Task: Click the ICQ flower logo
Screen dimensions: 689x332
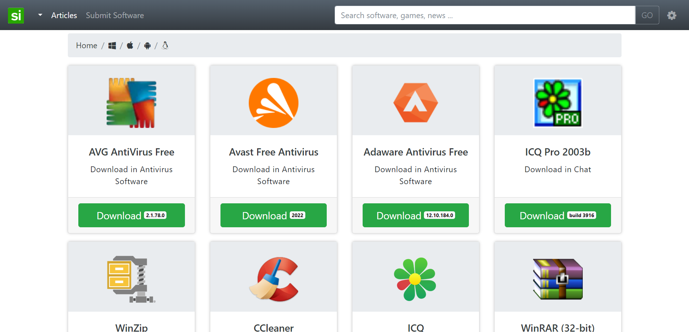Action: [x=415, y=279]
